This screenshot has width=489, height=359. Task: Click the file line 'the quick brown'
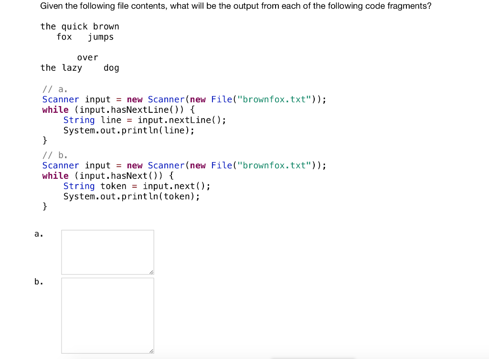80,27
